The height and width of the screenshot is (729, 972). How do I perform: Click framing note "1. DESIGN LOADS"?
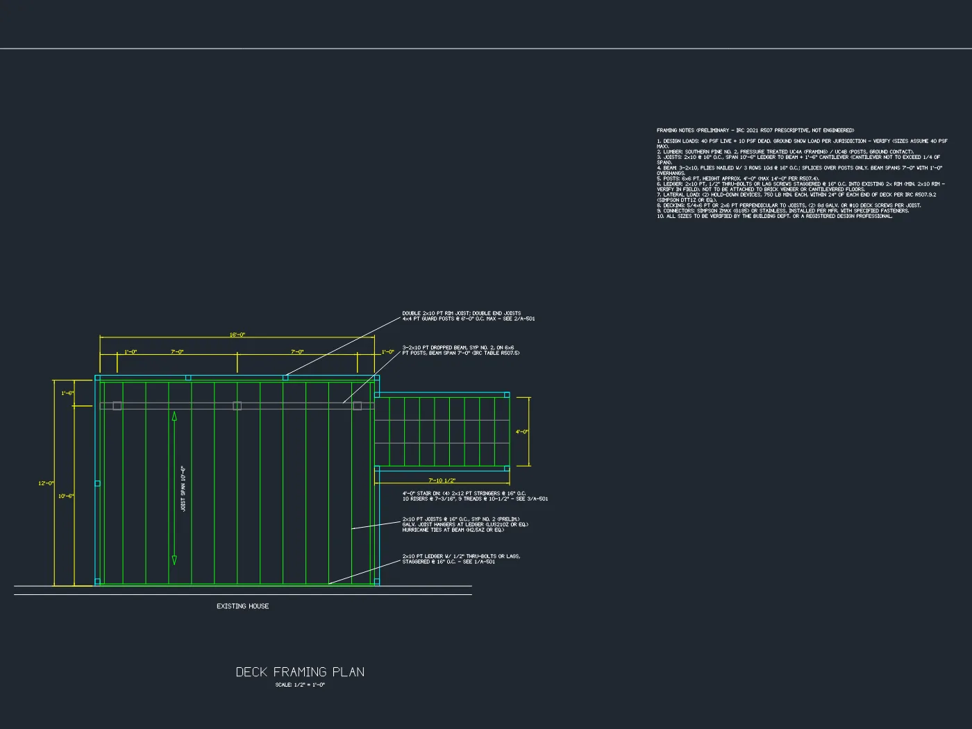pos(802,144)
